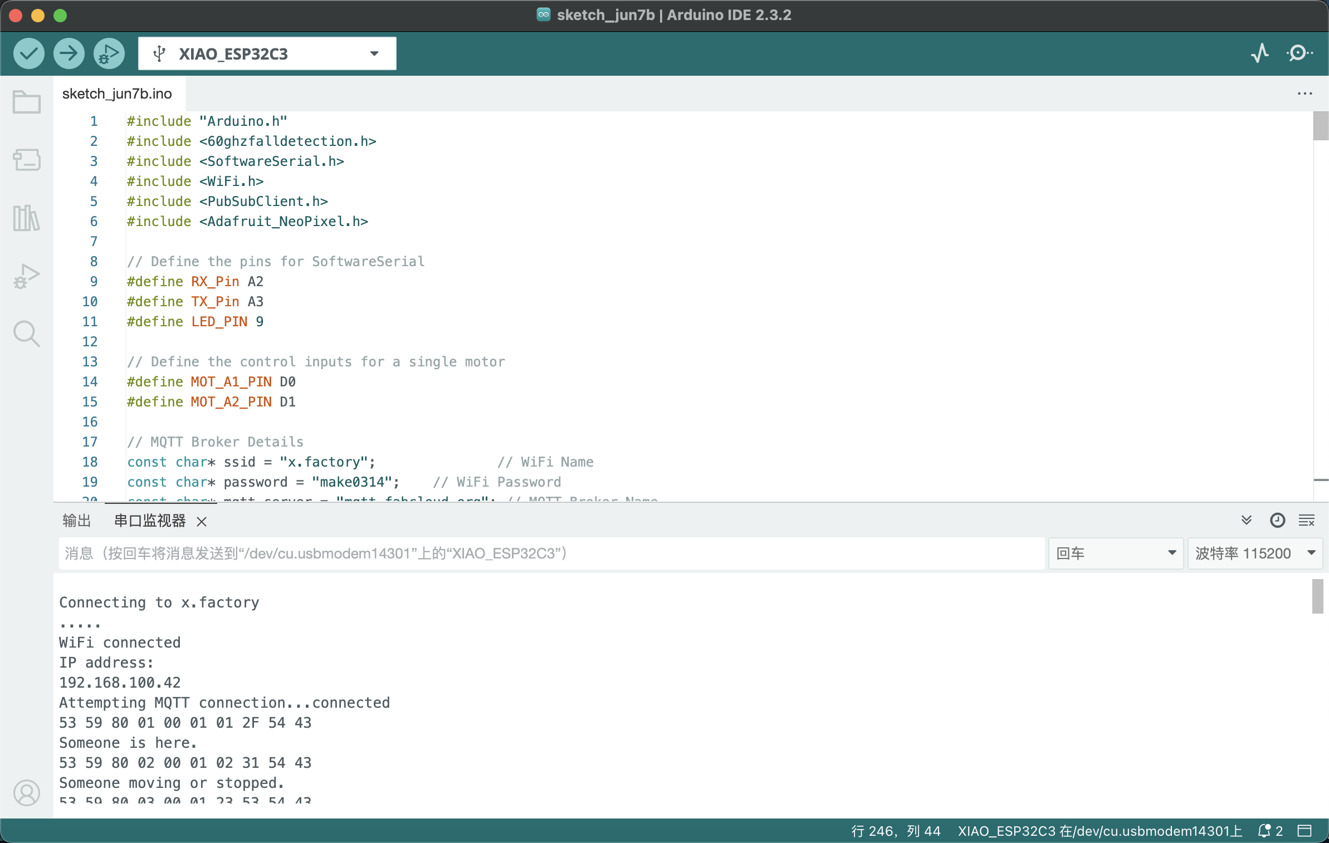The image size is (1329, 843).
Task: Click the serial message input field
Action: (551, 553)
